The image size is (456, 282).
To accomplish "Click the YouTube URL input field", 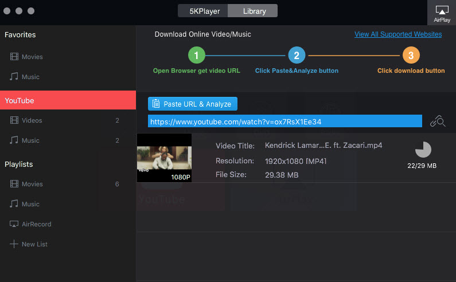I will 284,122.
